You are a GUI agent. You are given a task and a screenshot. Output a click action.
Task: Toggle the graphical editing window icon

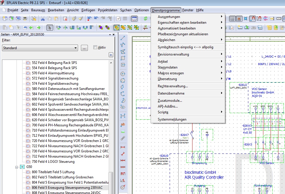(134, 19)
